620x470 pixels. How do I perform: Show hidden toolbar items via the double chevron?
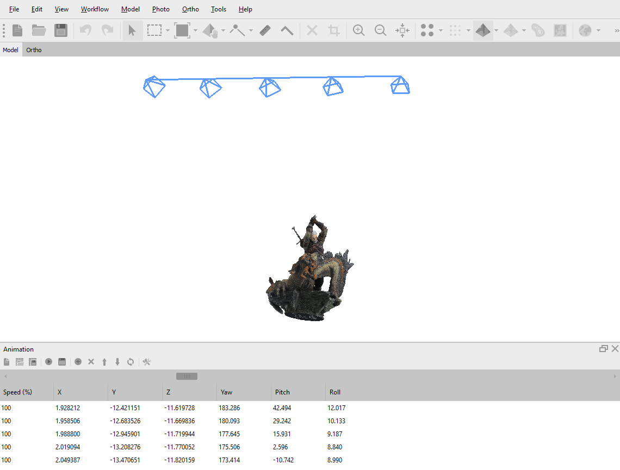point(616,30)
